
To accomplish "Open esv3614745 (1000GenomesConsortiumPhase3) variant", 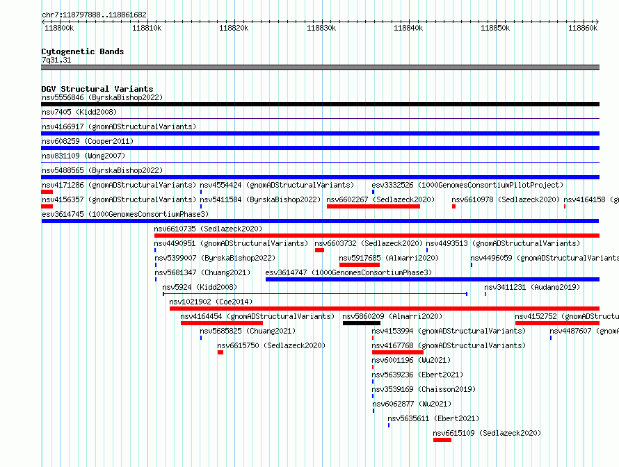I will (125, 214).
